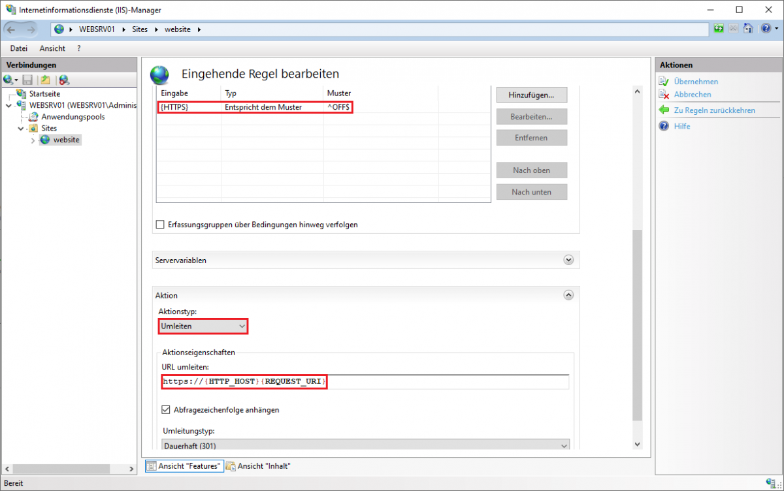The width and height of the screenshot is (784, 491).
Task: Open the Datei menu
Action: [x=19, y=48]
